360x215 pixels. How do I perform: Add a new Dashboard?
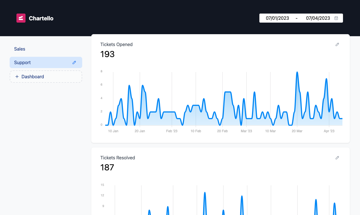46,77
